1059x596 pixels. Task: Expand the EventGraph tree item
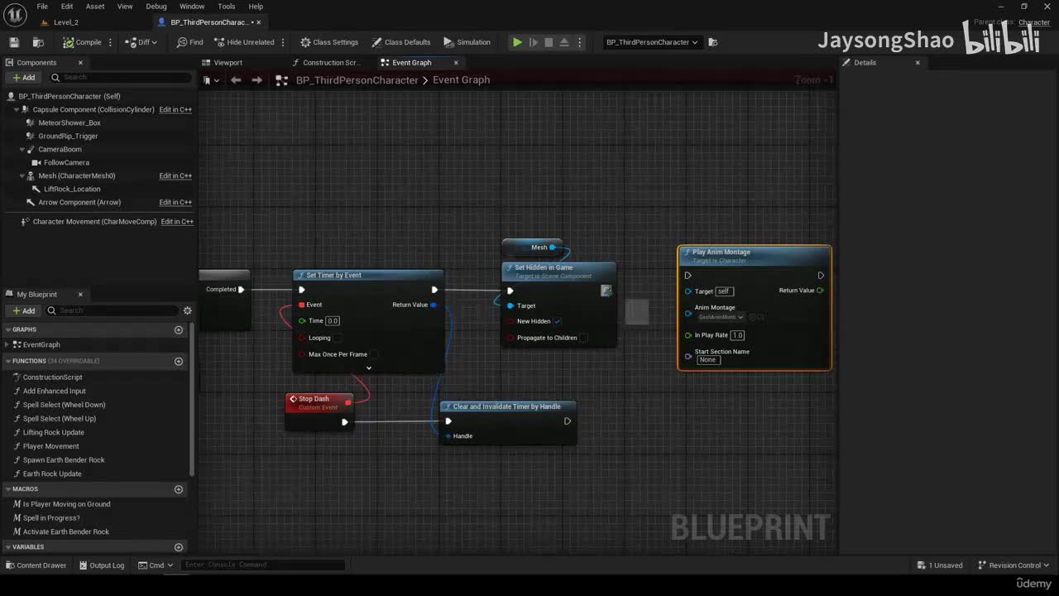click(7, 344)
